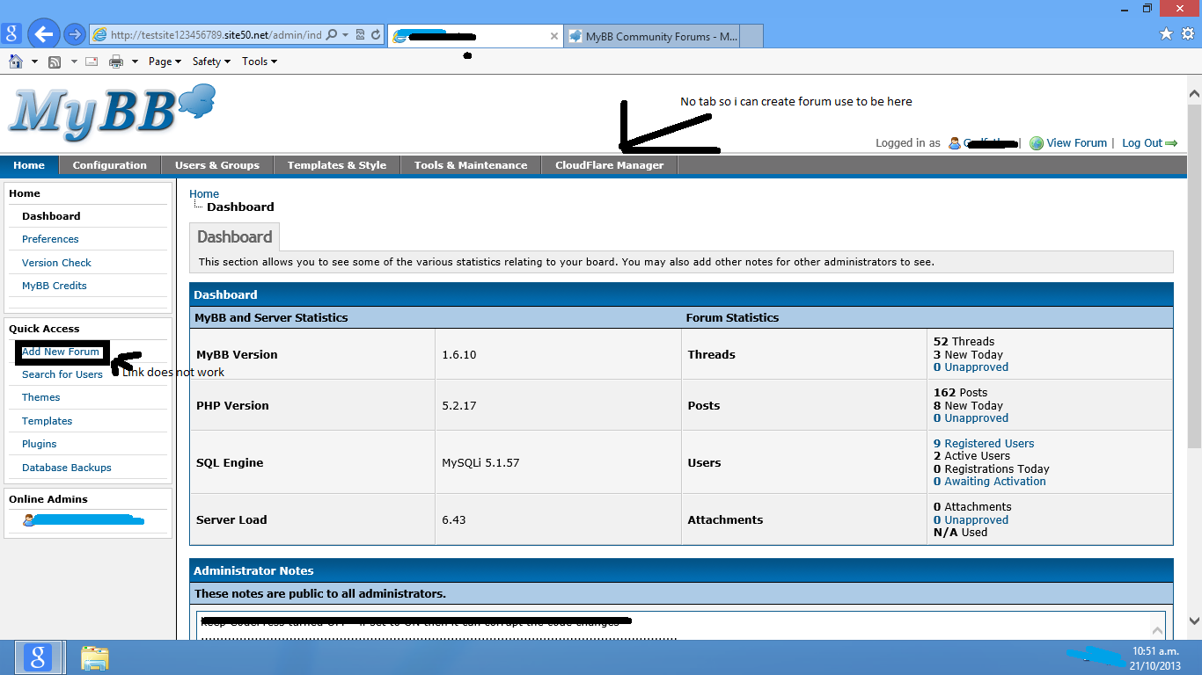1202x675 pixels.
Task: Click the RSS feeds icon
Action: click(x=55, y=62)
